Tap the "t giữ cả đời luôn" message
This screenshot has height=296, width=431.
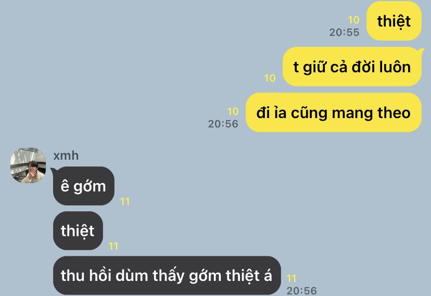pyautogui.click(x=352, y=67)
